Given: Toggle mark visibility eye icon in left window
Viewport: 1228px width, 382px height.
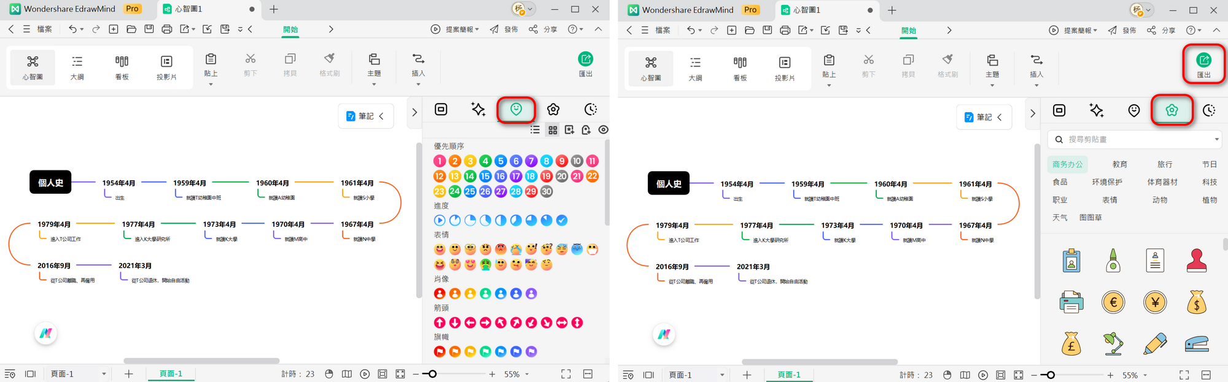Looking at the screenshot, I should tap(604, 130).
